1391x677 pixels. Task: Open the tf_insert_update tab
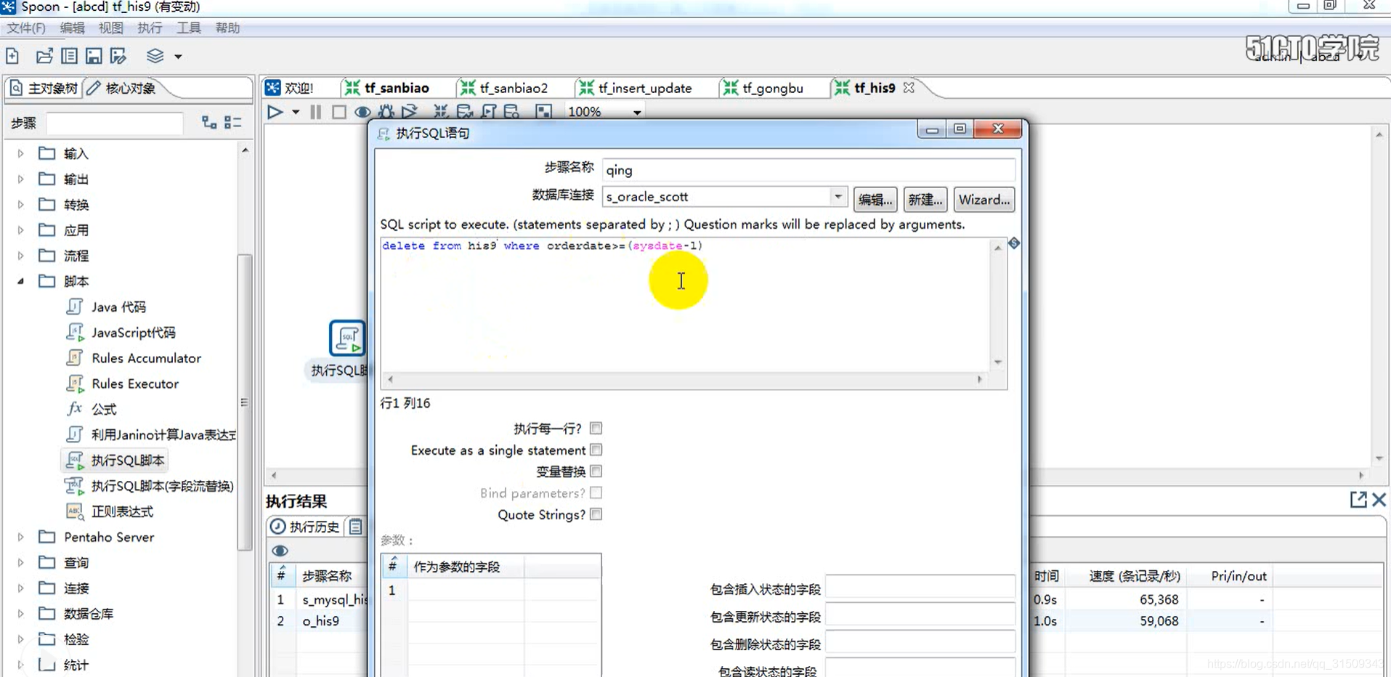(x=636, y=88)
